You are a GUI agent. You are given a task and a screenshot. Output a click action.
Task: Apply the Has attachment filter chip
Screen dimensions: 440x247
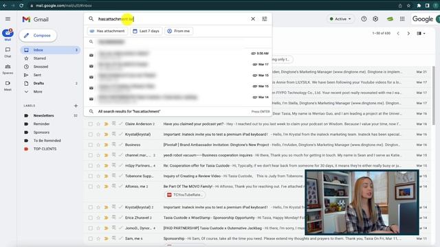[x=107, y=31]
